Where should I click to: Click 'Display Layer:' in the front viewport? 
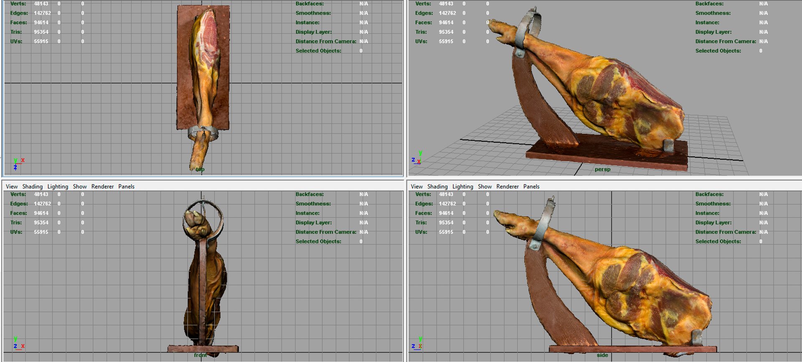tap(314, 223)
